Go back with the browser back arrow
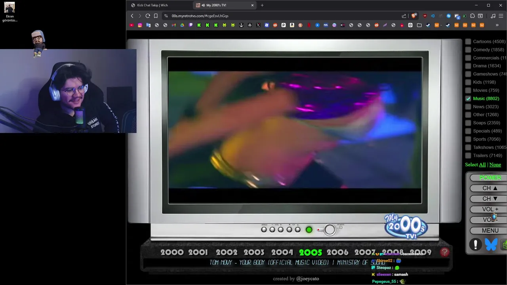The height and width of the screenshot is (285, 507). (x=132, y=16)
